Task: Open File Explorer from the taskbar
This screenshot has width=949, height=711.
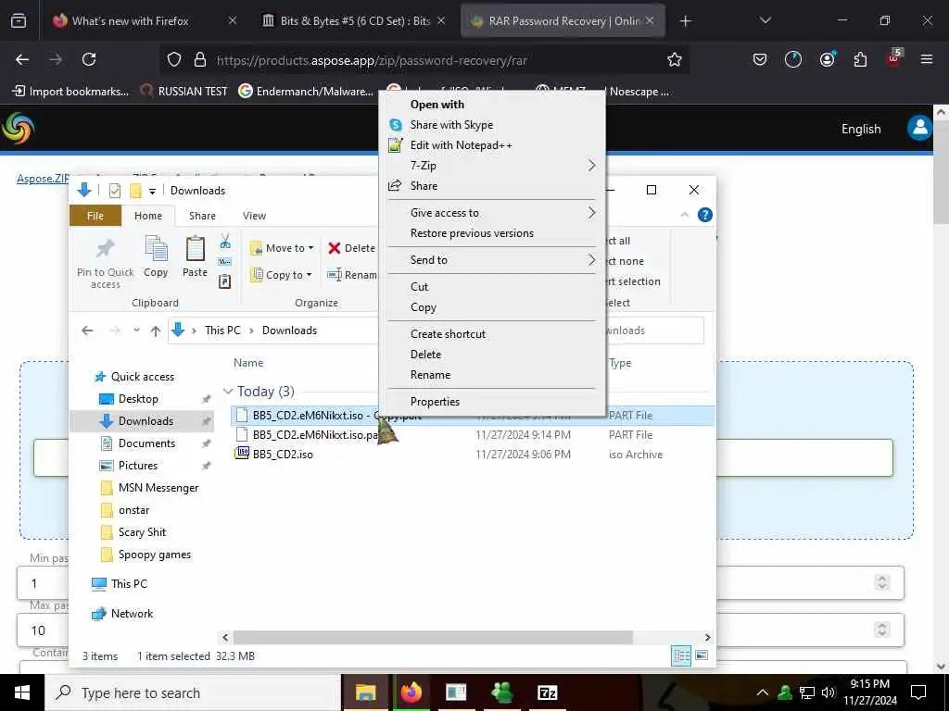Action: coord(365,692)
